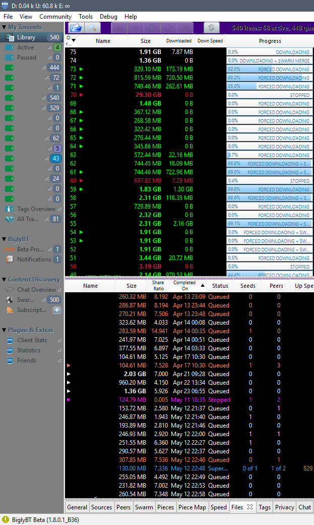Sort bottom list by Seeds column
This screenshot has height=525, width=314.
click(x=248, y=286)
